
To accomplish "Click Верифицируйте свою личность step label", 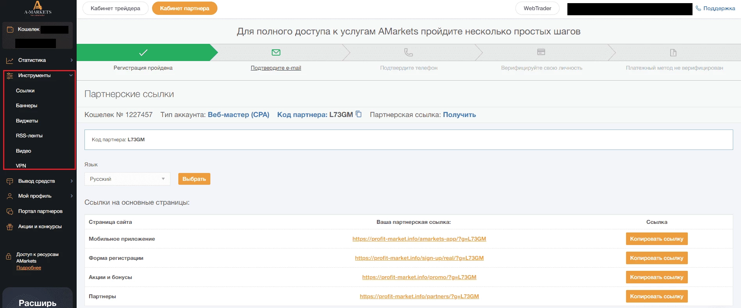I will [x=542, y=68].
